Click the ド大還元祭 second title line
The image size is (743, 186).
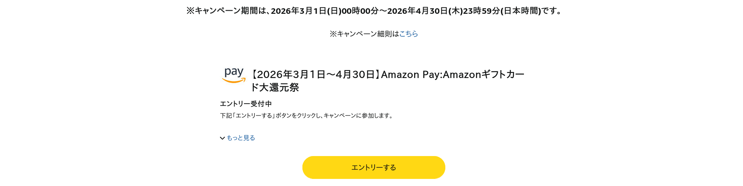click(x=275, y=87)
